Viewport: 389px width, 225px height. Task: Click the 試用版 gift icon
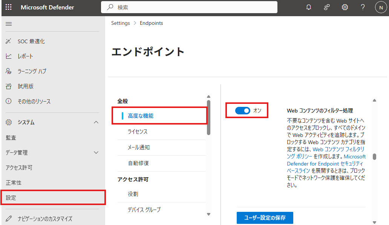[8, 86]
